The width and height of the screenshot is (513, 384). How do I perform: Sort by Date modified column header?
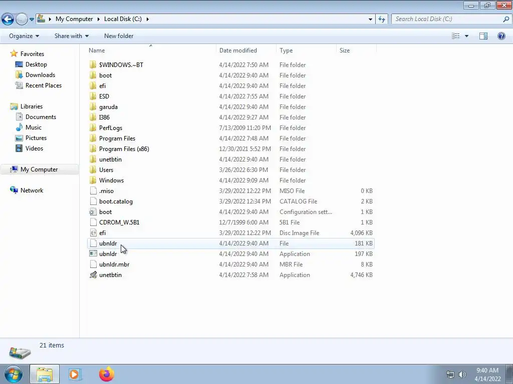(x=238, y=50)
